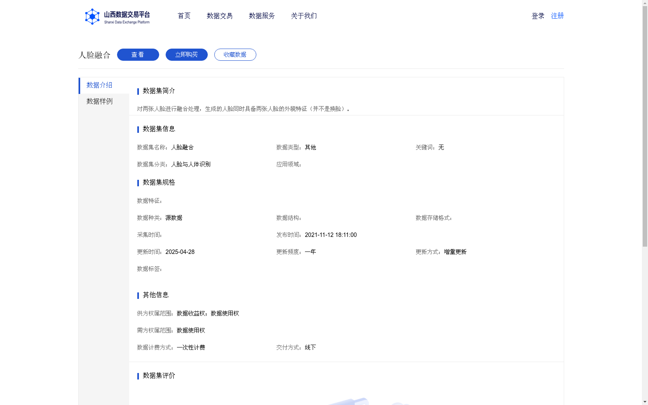
Task: Click the 需方权属范围 value 数据使用权
Action: (x=191, y=330)
